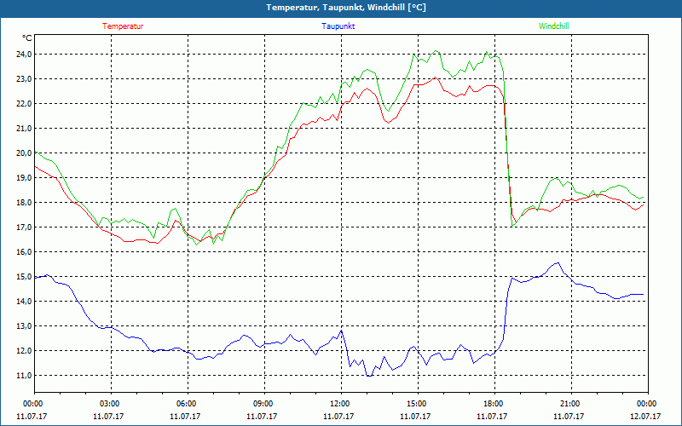Viewport: 682px width, 426px height.
Task: Click the °C unit label on the axis
Action: 27,38
